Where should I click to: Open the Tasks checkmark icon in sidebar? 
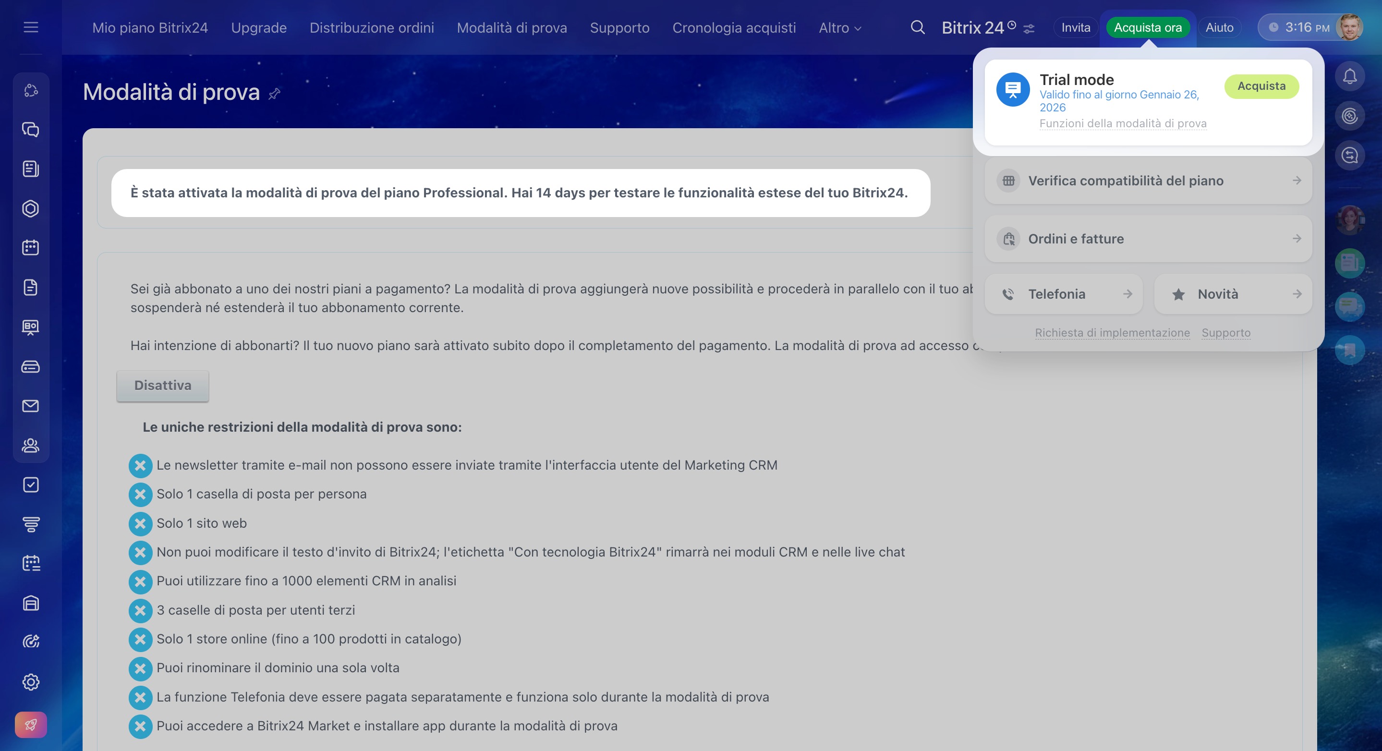pyautogui.click(x=31, y=485)
